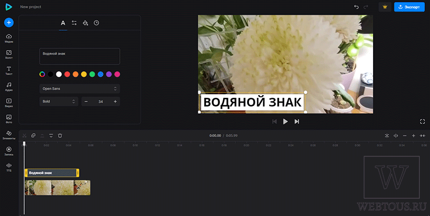This screenshot has height=216, width=430.
Task: Click the scissors split tool
Action: pyautogui.click(x=24, y=135)
